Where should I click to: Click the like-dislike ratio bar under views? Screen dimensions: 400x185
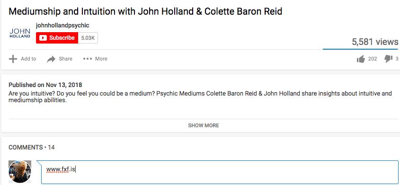click(360, 49)
